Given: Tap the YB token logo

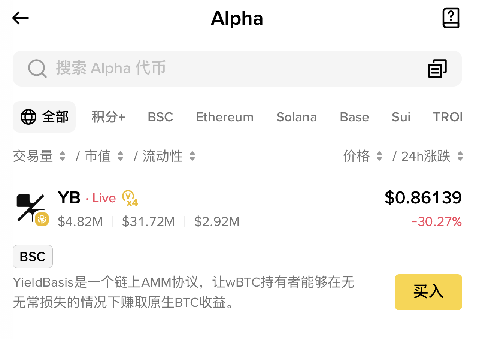Looking at the screenshot, I should (30, 208).
